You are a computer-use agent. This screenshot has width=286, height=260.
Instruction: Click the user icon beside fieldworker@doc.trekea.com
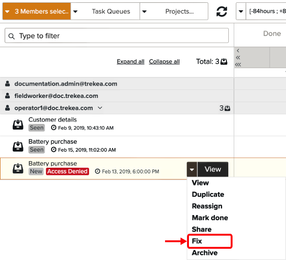(x=8, y=96)
